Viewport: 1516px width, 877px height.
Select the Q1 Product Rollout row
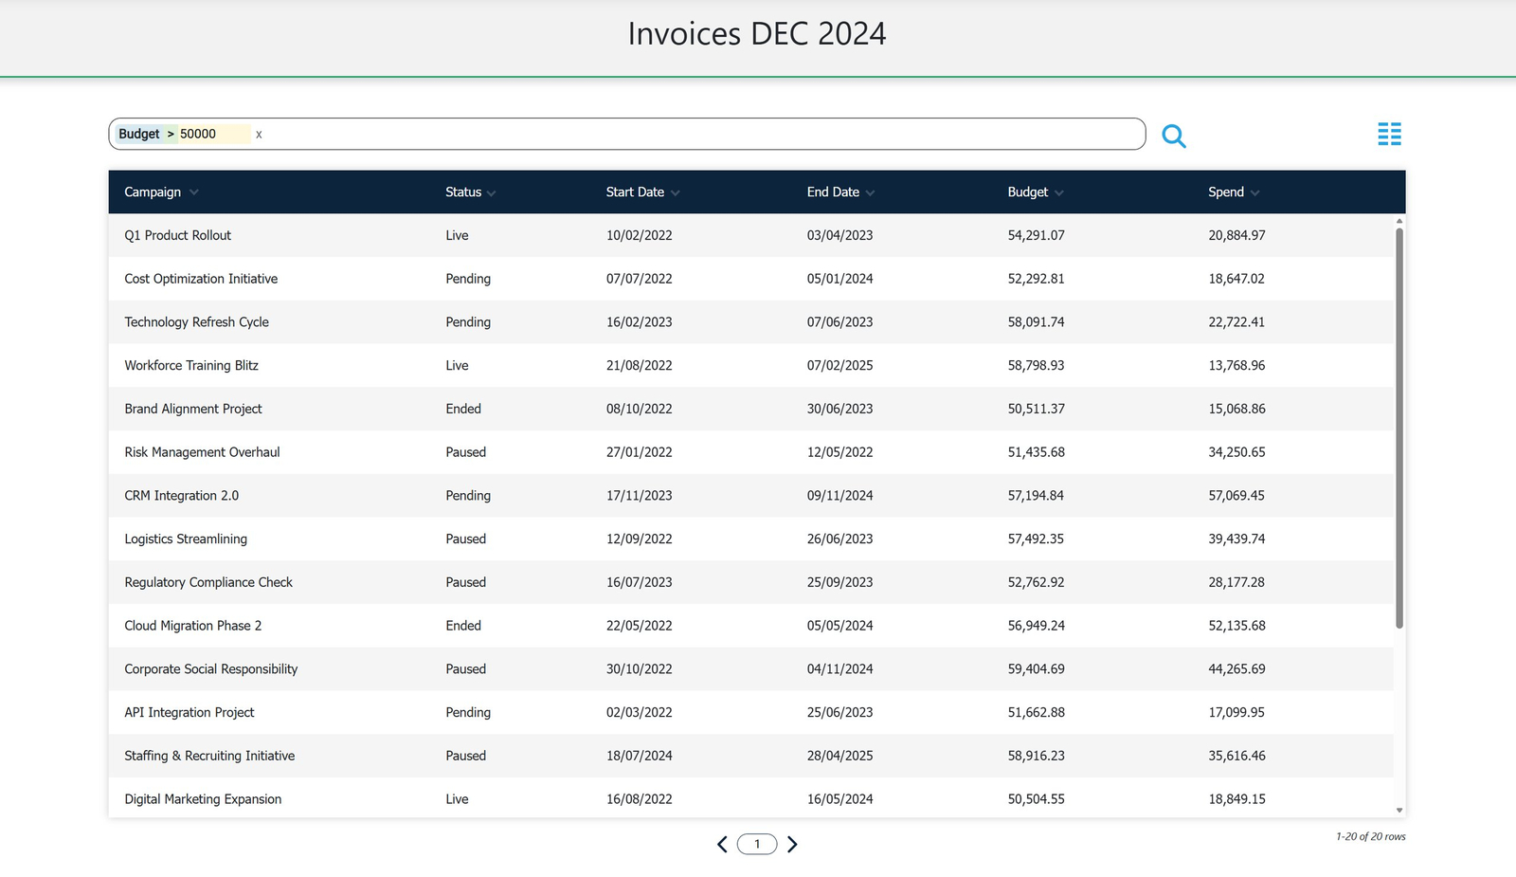click(177, 235)
